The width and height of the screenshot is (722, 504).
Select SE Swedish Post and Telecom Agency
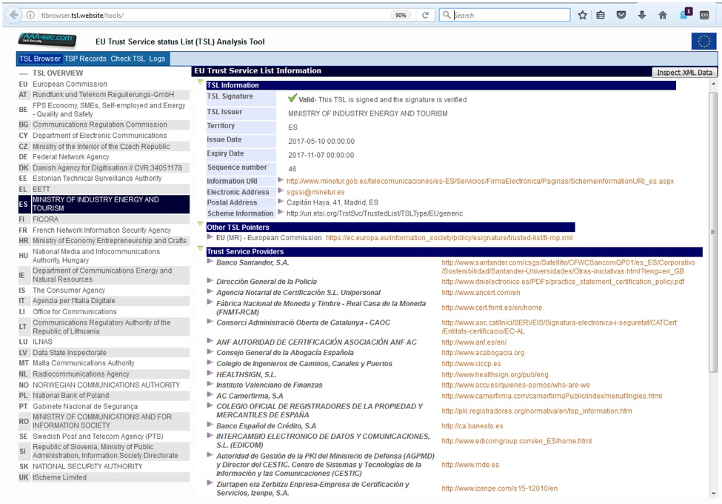pos(104,437)
